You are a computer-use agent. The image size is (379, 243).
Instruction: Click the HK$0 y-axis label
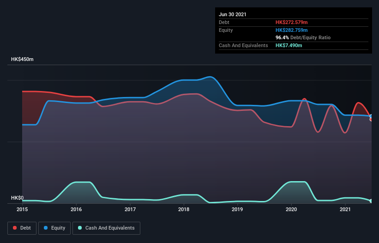pyautogui.click(x=18, y=198)
